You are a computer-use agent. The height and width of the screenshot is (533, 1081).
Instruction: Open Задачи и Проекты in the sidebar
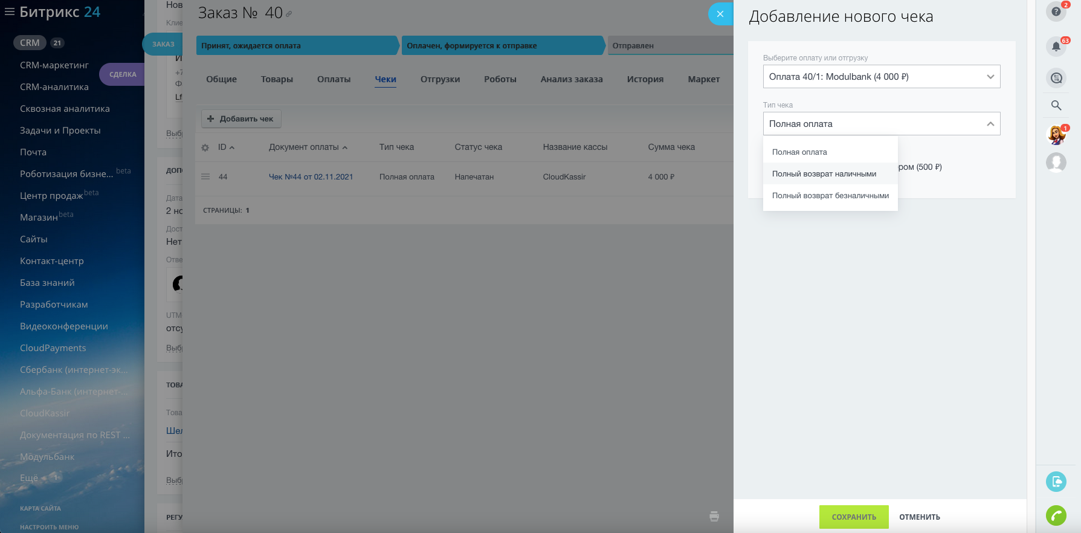click(60, 131)
